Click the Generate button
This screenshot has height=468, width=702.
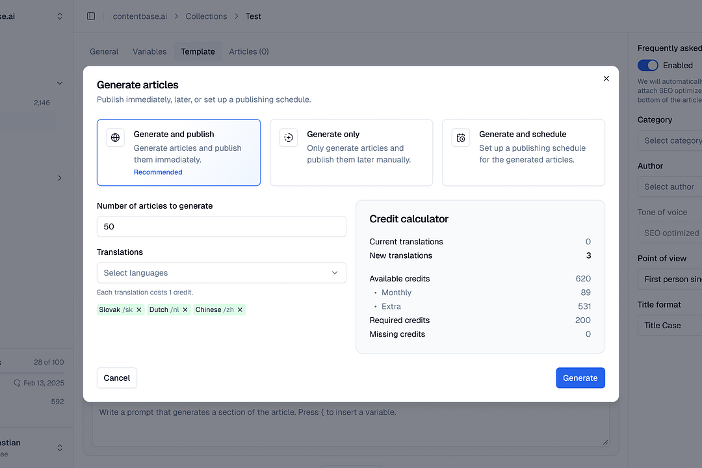tap(580, 378)
